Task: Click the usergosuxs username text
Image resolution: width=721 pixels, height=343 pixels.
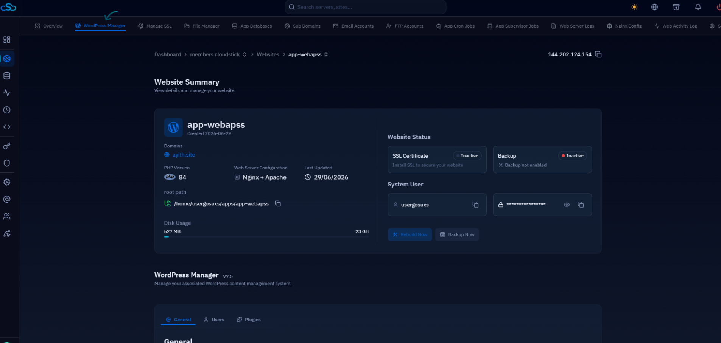Action: pos(415,205)
